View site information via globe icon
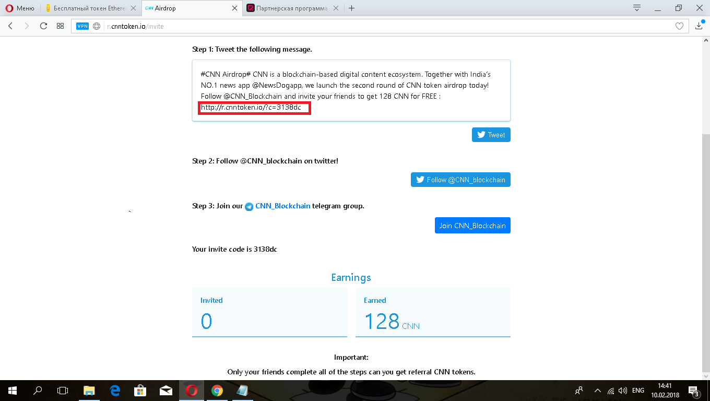 tap(97, 26)
